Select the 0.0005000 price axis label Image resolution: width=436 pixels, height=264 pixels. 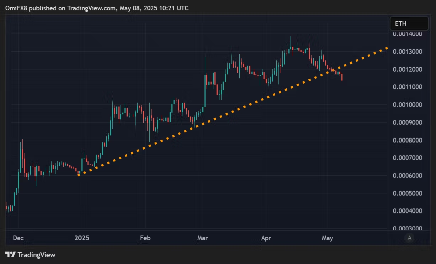pos(407,193)
